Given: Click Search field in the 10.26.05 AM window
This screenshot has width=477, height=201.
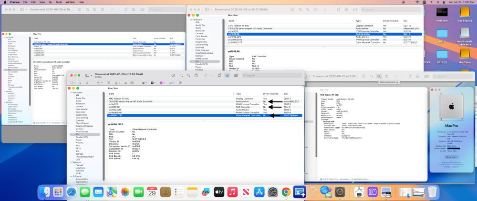Looking at the screenshot, I should click(272, 75).
